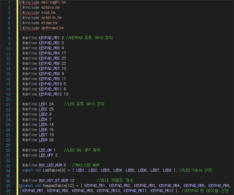Click the KEYPAD_PB4 17 define
The height and width of the screenshot is (195, 234).
(44, 53)
